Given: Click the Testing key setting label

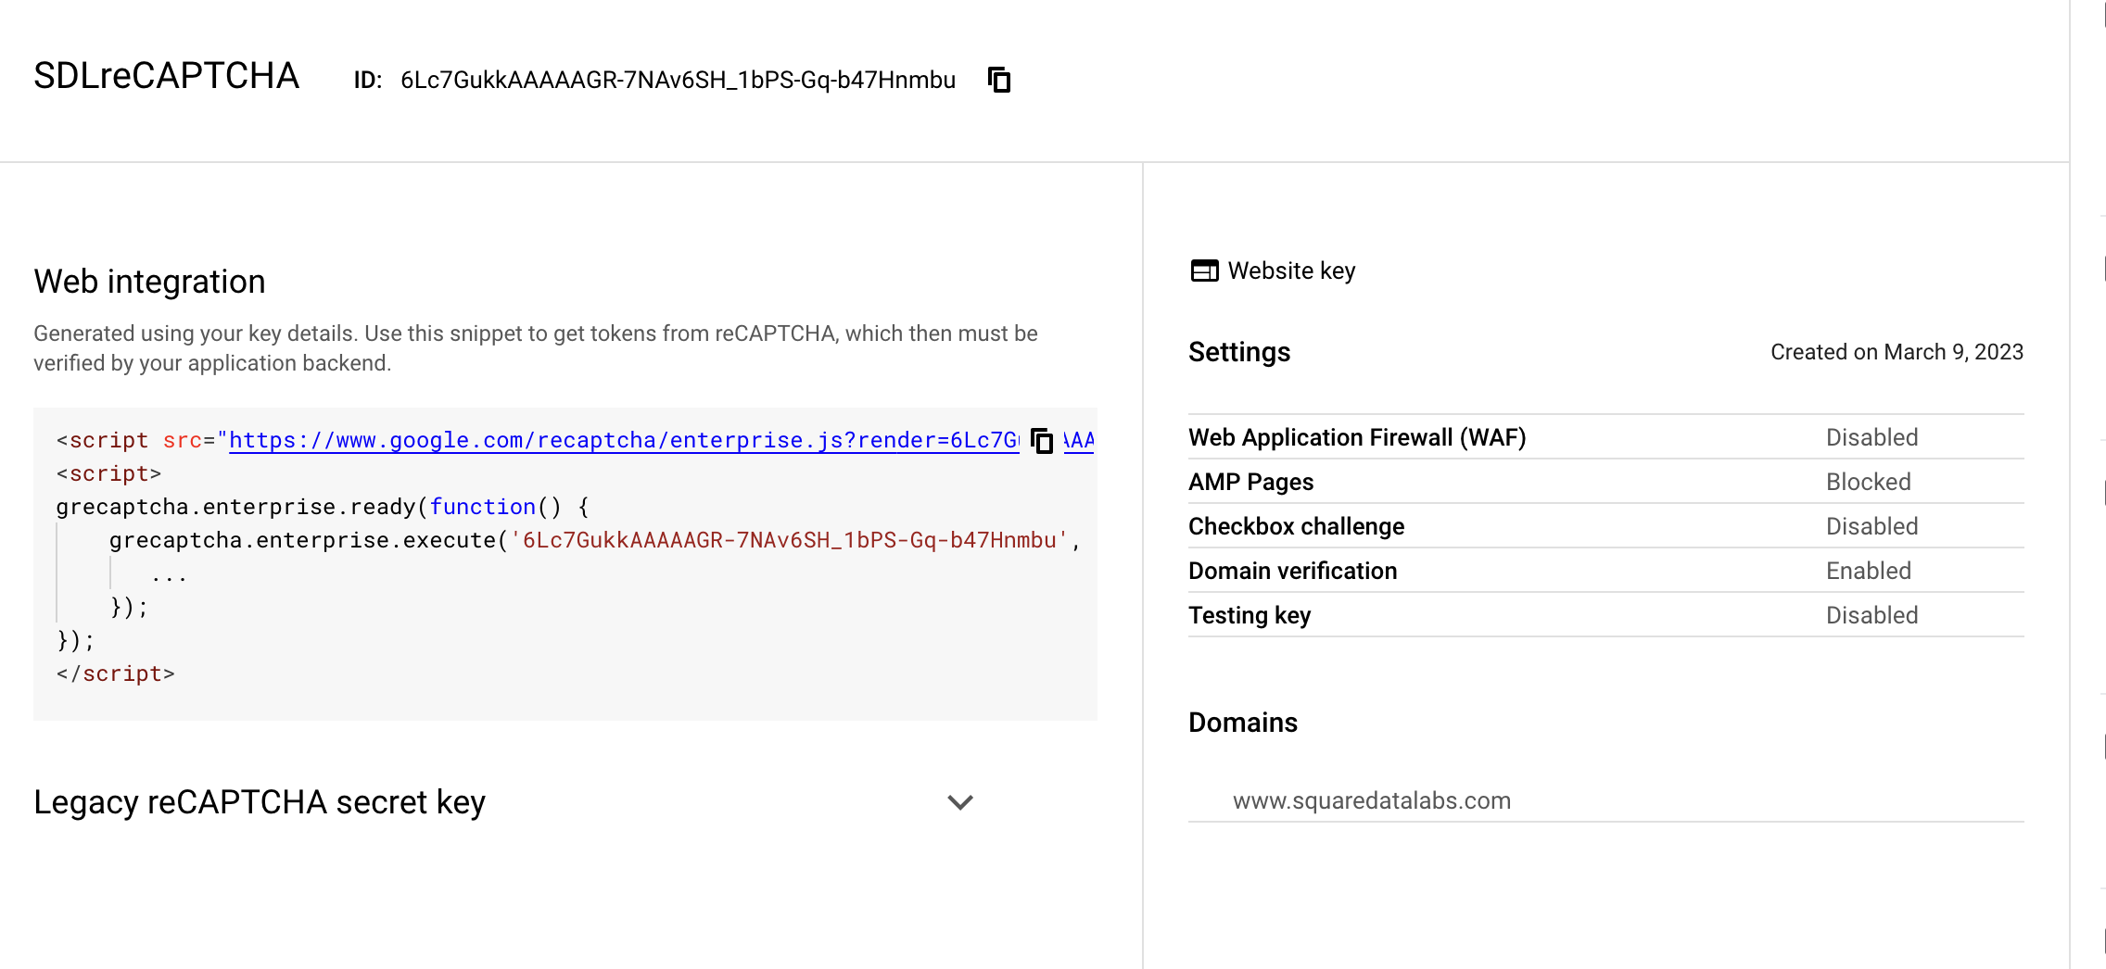Looking at the screenshot, I should [1250, 615].
